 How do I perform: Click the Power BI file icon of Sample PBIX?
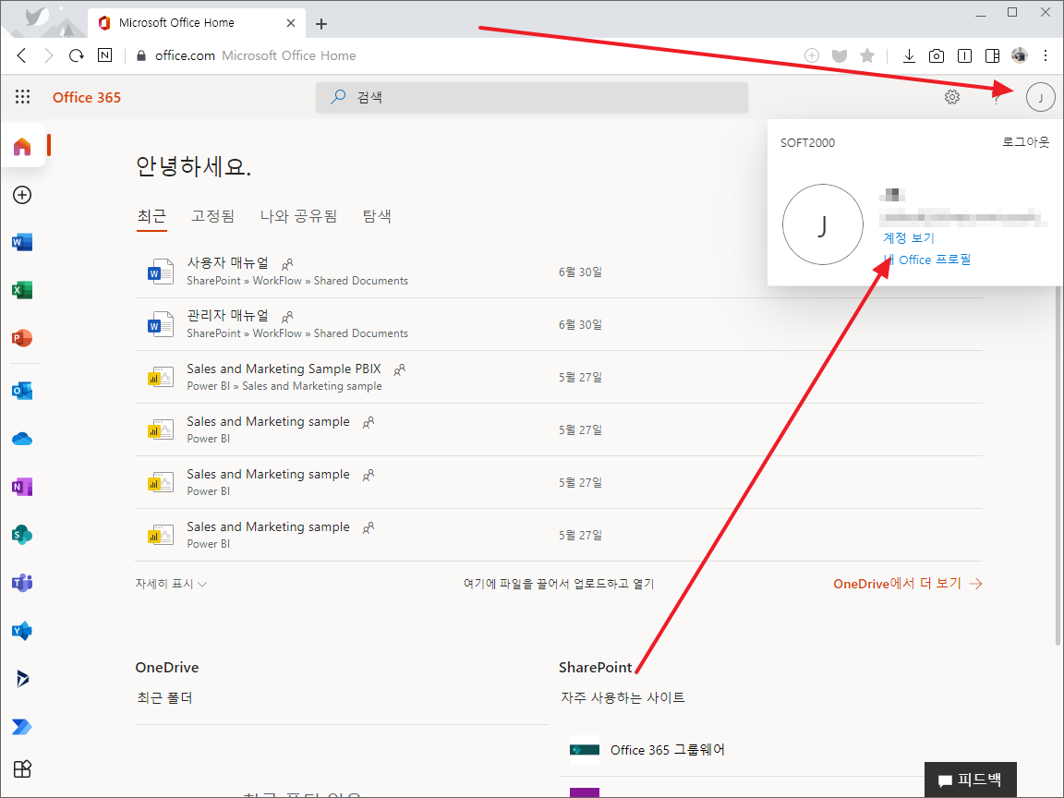click(160, 377)
